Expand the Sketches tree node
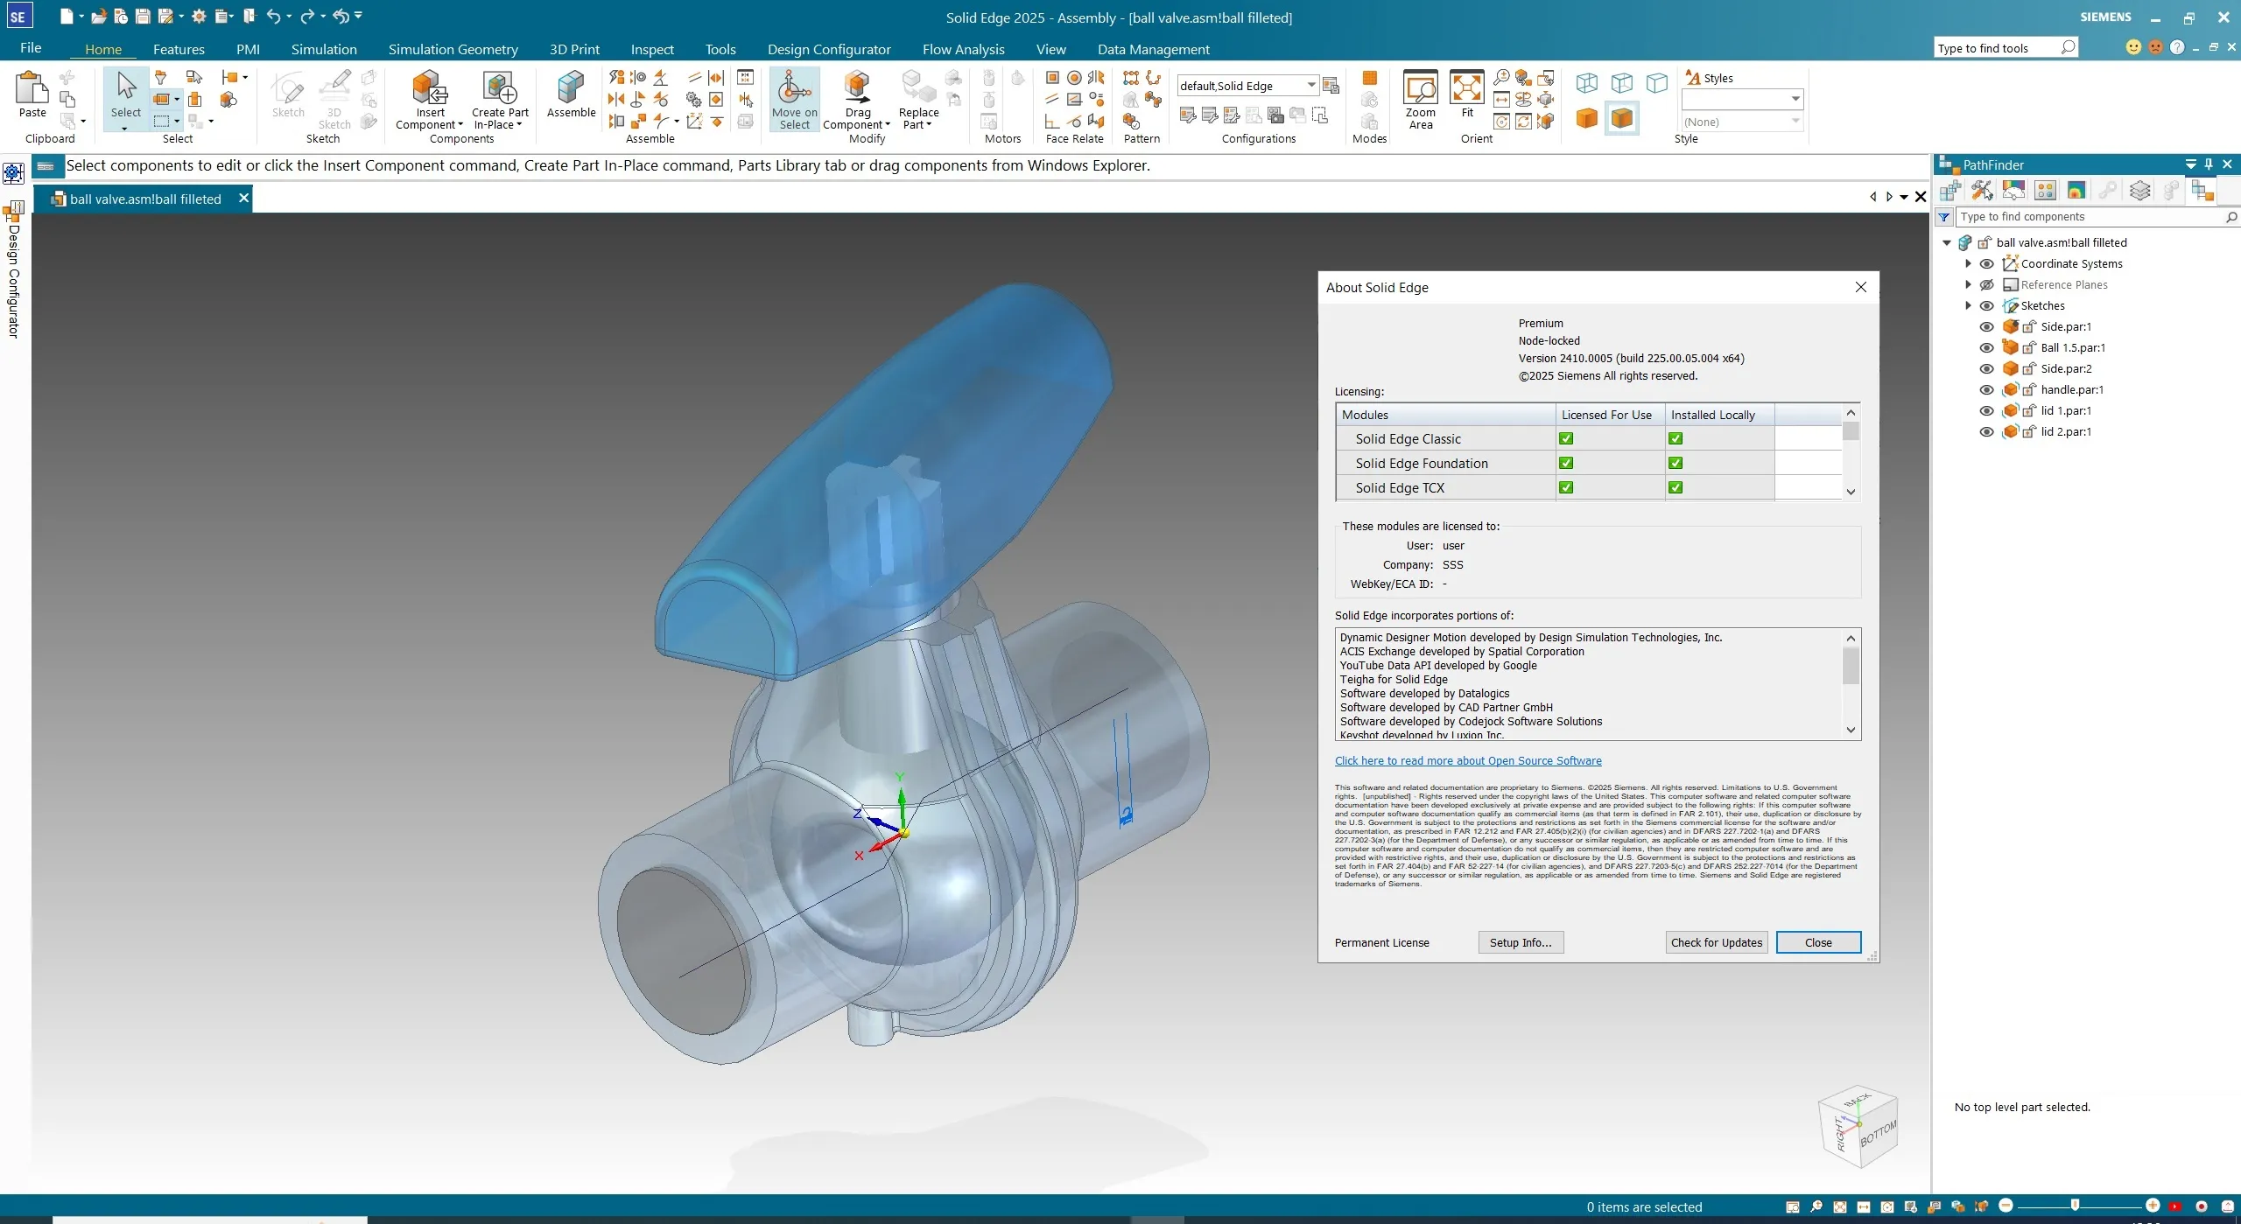This screenshot has width=2241, height=1224. (1968, 306)
